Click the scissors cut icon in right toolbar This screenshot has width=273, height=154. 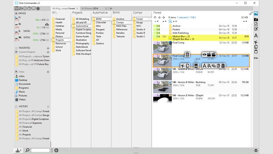click(256, 42)
